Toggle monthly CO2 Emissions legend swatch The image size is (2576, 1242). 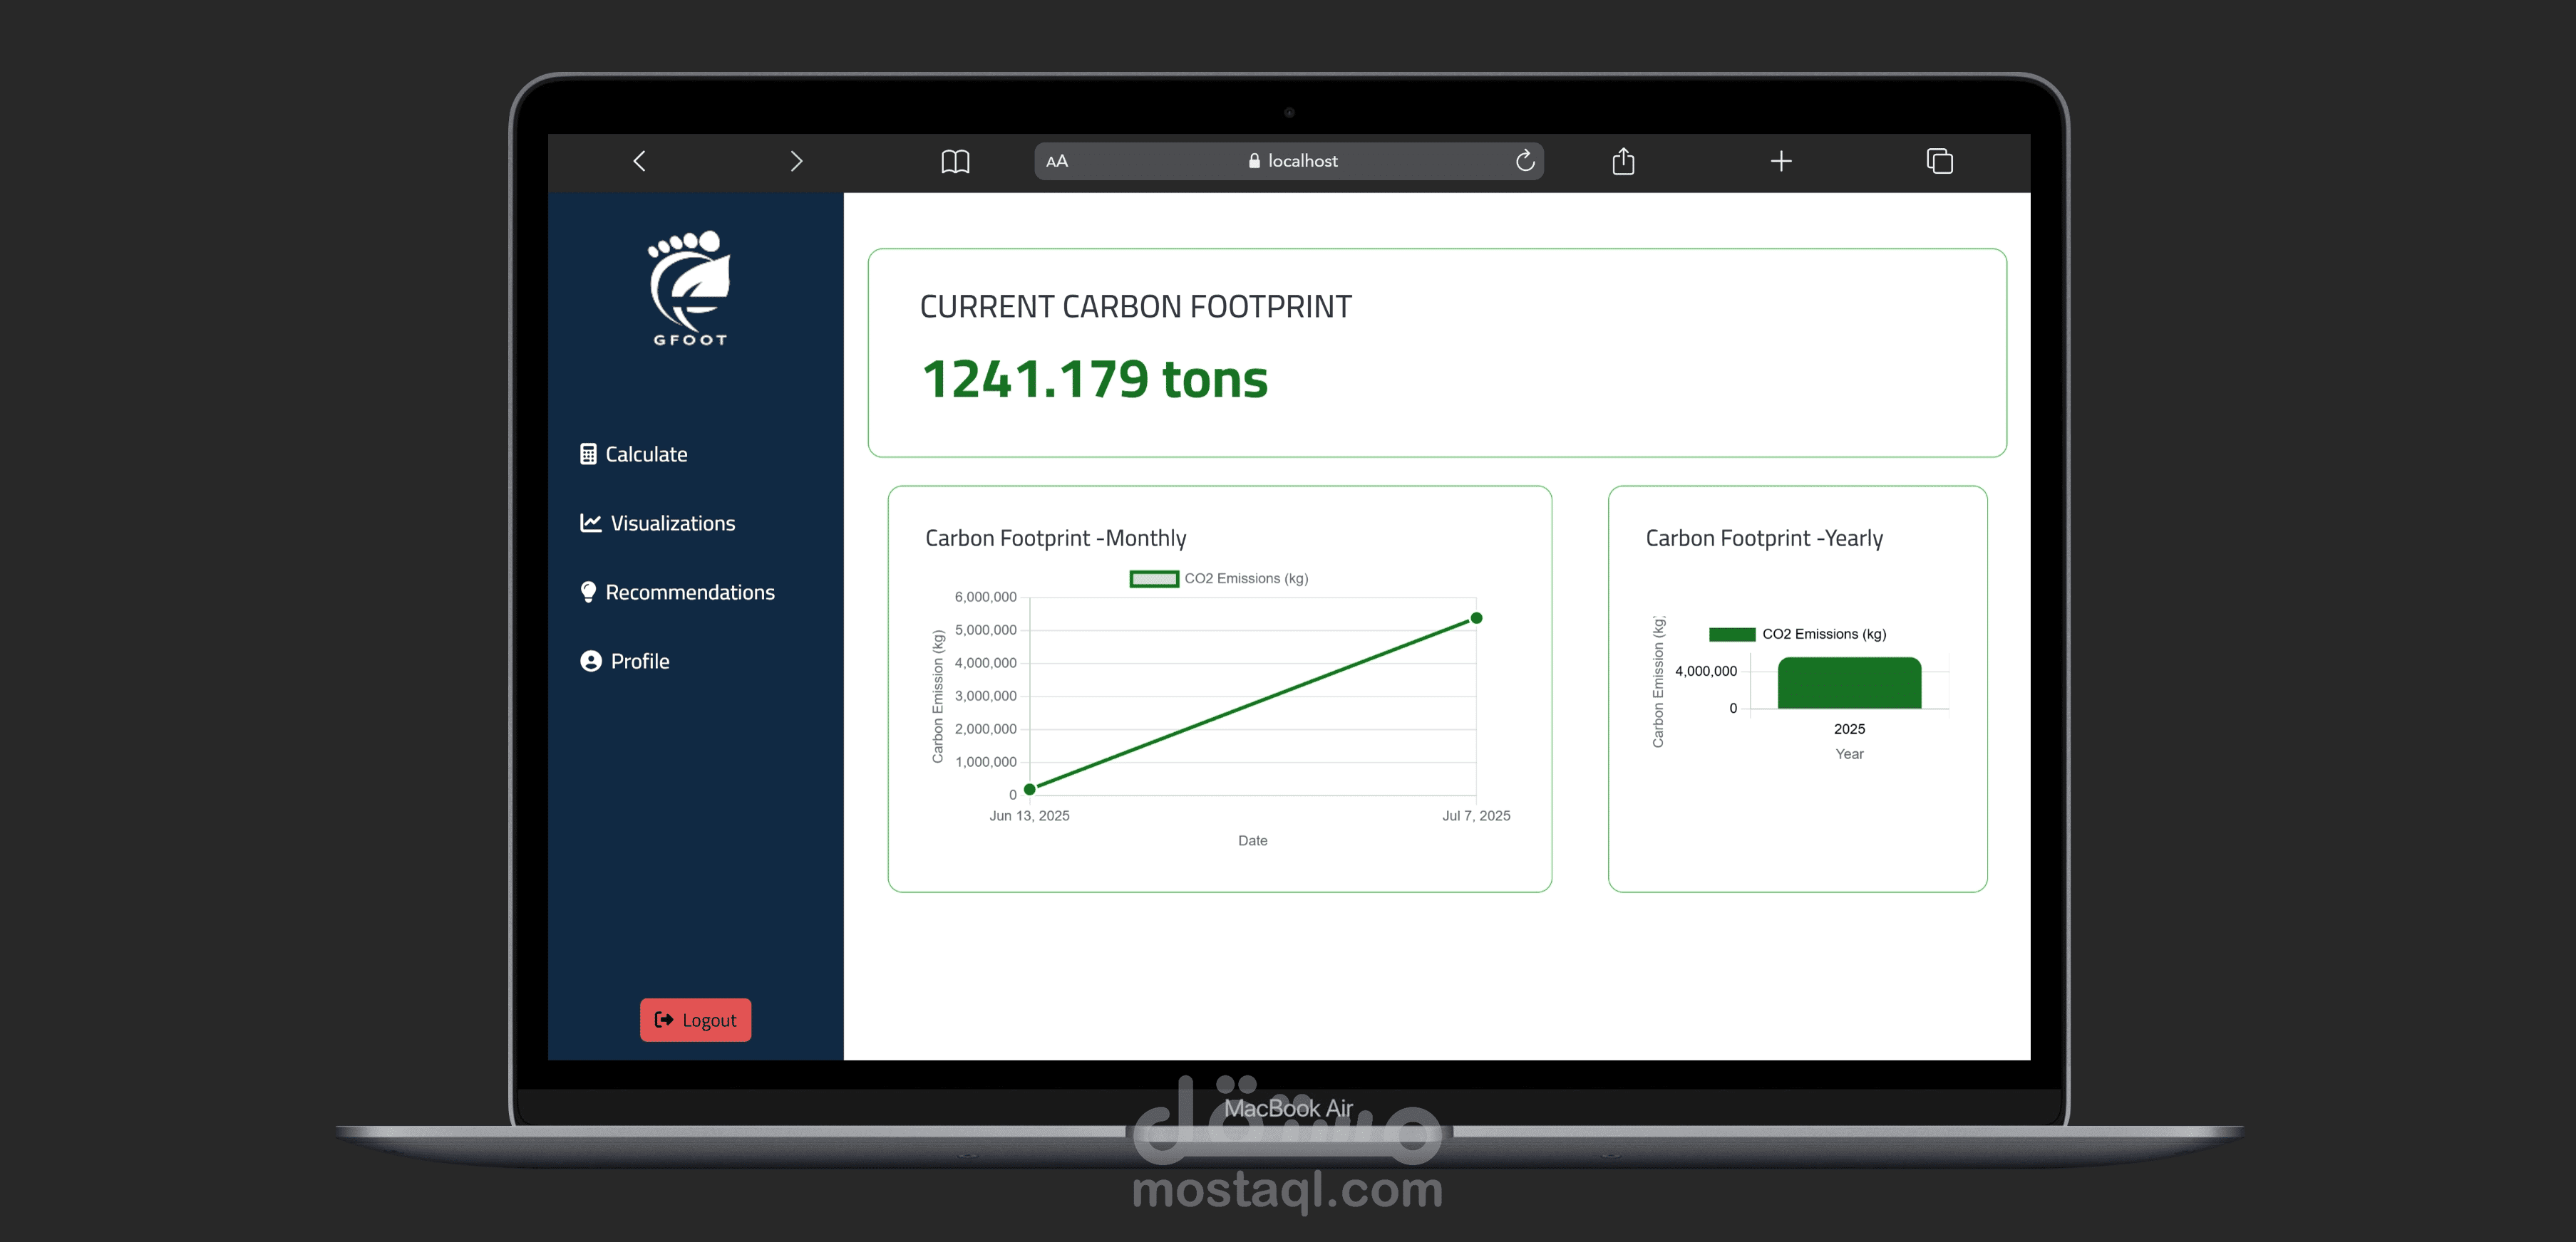point(1153,578)
